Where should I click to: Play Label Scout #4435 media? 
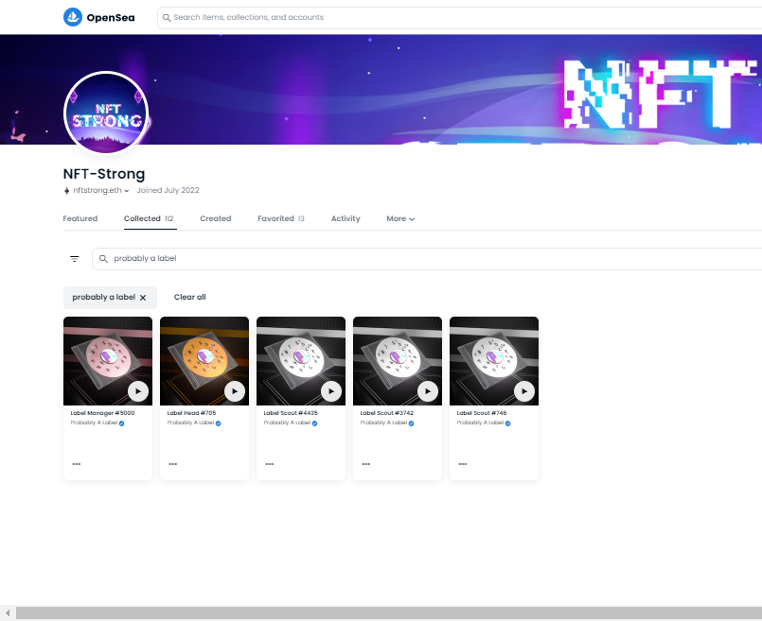tap(331, 391)
